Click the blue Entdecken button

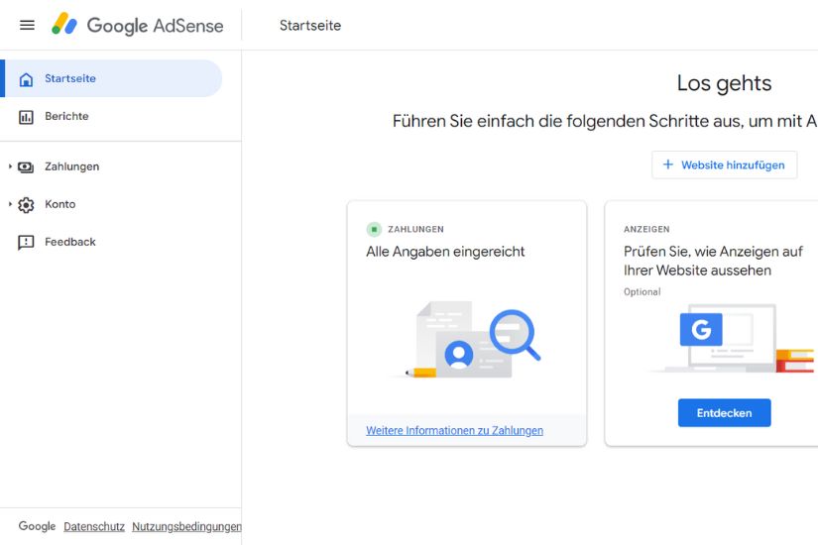[x=724, y=412]
